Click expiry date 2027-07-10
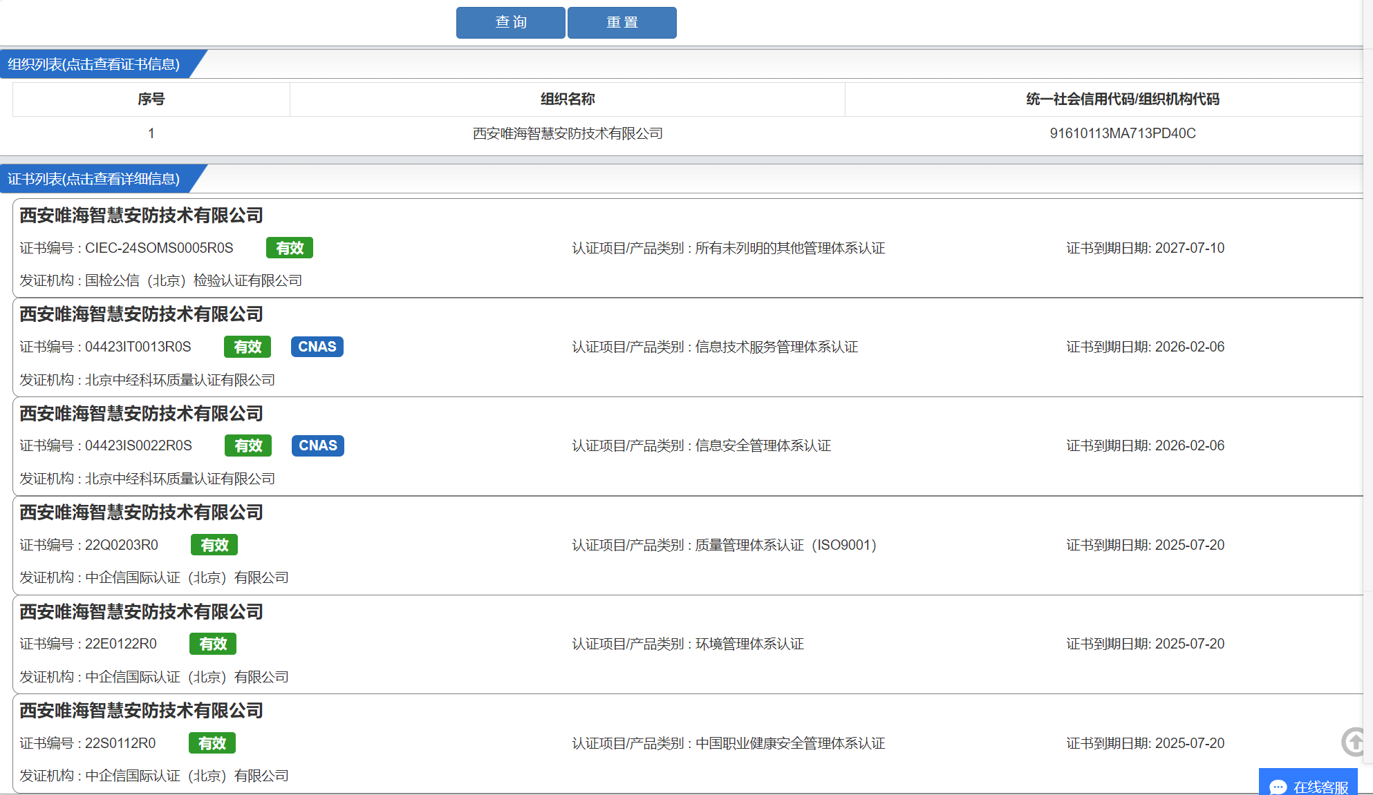Screen dimensions: 1373x795 click(x=1189, y=248)
